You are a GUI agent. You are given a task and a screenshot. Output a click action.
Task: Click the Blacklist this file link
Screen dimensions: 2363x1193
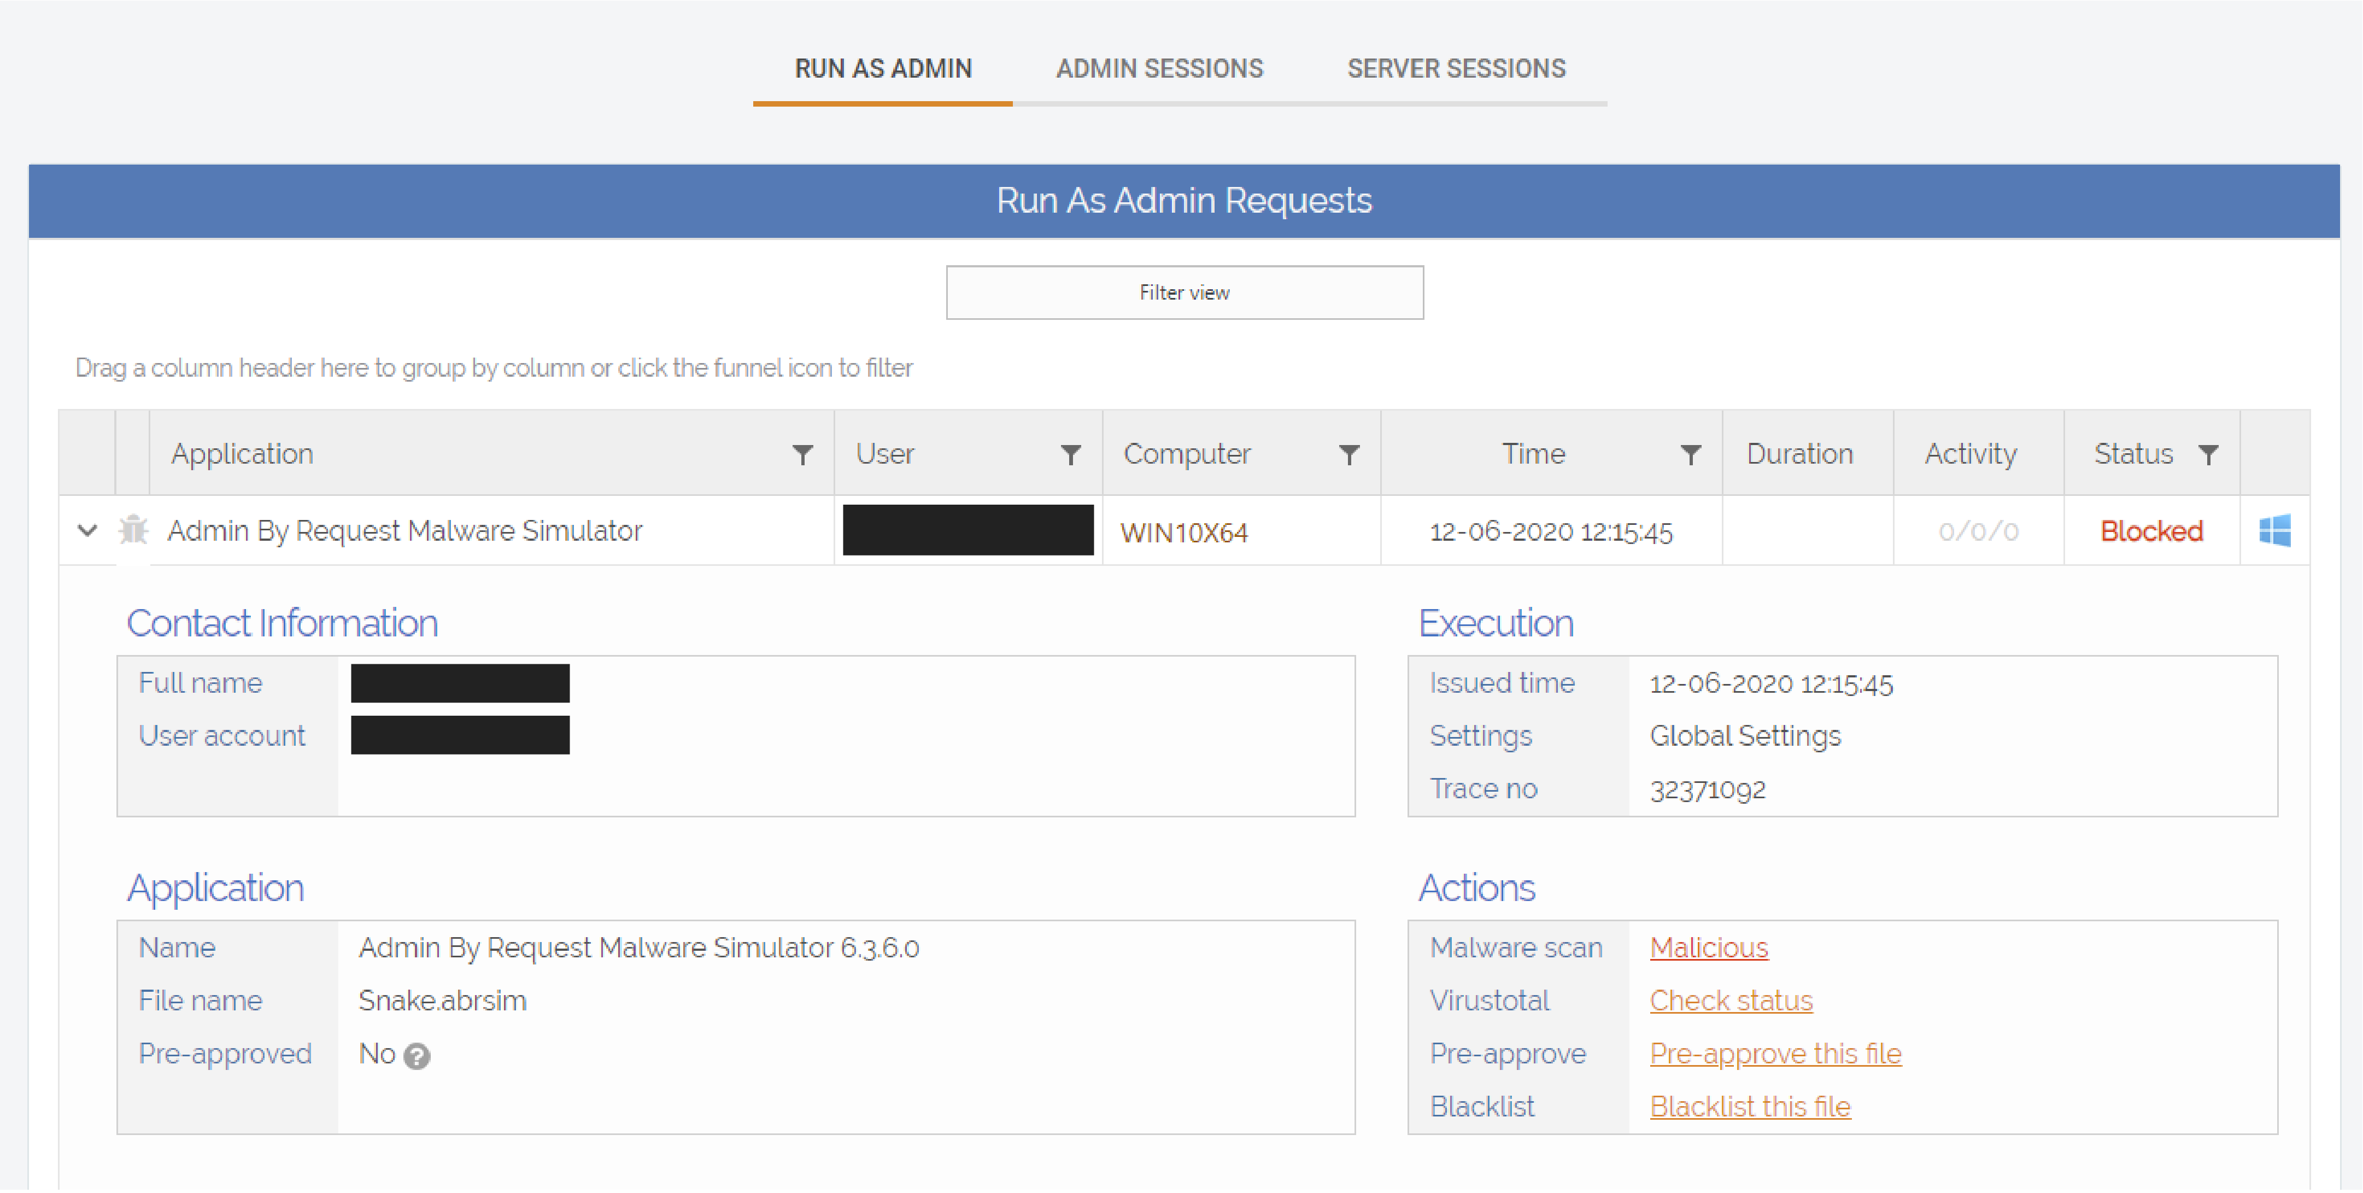pos(1749,1108)
